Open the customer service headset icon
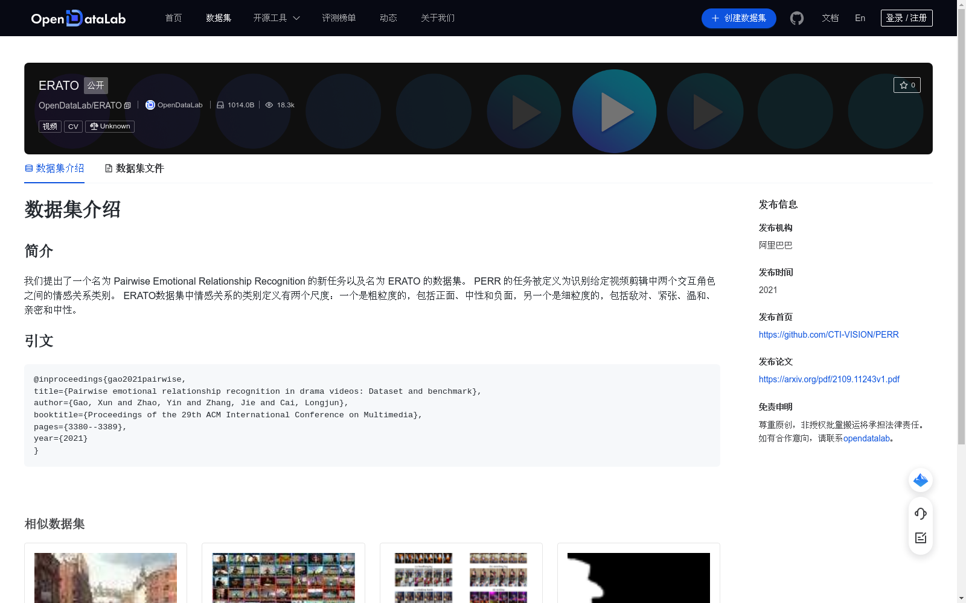This screenshot has width=966, height=603. point(921,514)
